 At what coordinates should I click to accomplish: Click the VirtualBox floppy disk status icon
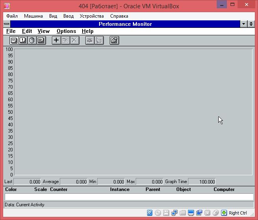(166, 213)
